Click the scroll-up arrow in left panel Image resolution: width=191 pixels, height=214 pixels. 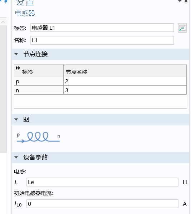(x=3, y=22)
